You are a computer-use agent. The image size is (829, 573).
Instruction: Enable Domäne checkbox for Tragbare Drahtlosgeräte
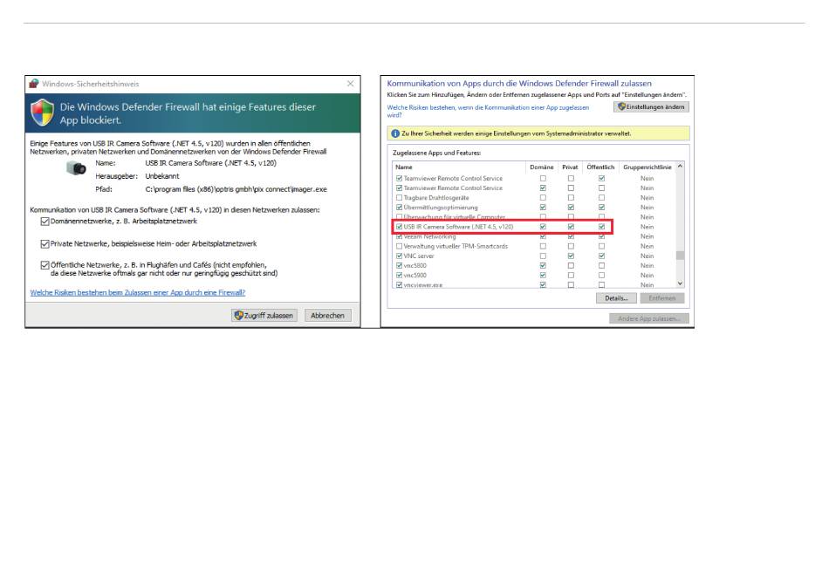(543, 198)
